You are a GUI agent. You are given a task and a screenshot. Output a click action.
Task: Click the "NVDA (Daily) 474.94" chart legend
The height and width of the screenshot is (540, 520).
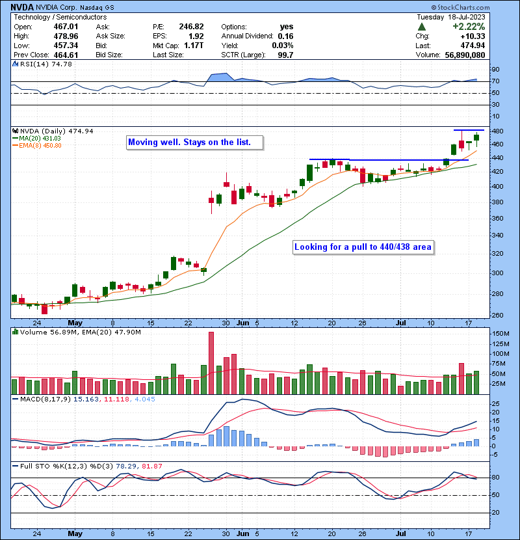(57, 131)
